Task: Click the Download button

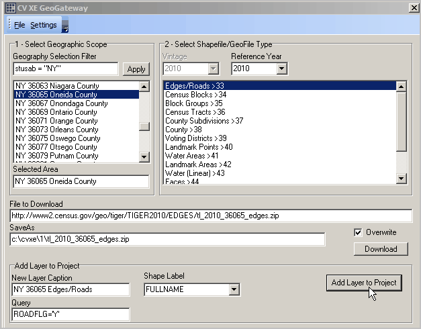Action: (381, 249)
